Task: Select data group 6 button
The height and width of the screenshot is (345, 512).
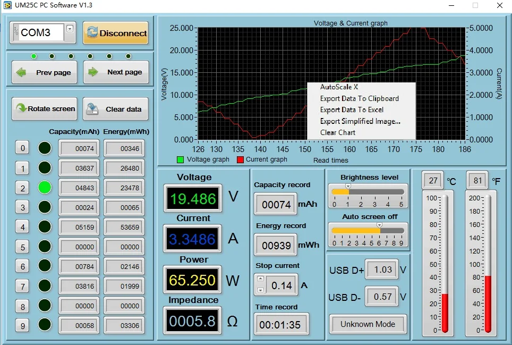Action: (22, 266)
